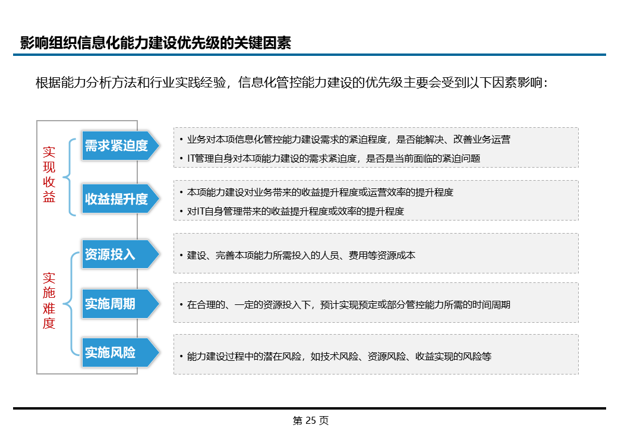Select the 实施周期 arrow label
Image resolution: width=618 pixels, height=428 pixels.
pyautogui.click(x=120, y=303)
